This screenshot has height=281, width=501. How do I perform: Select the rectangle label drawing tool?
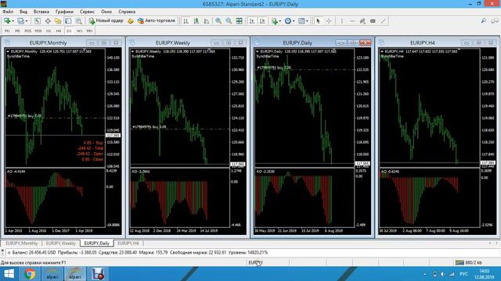coord(373,21)
